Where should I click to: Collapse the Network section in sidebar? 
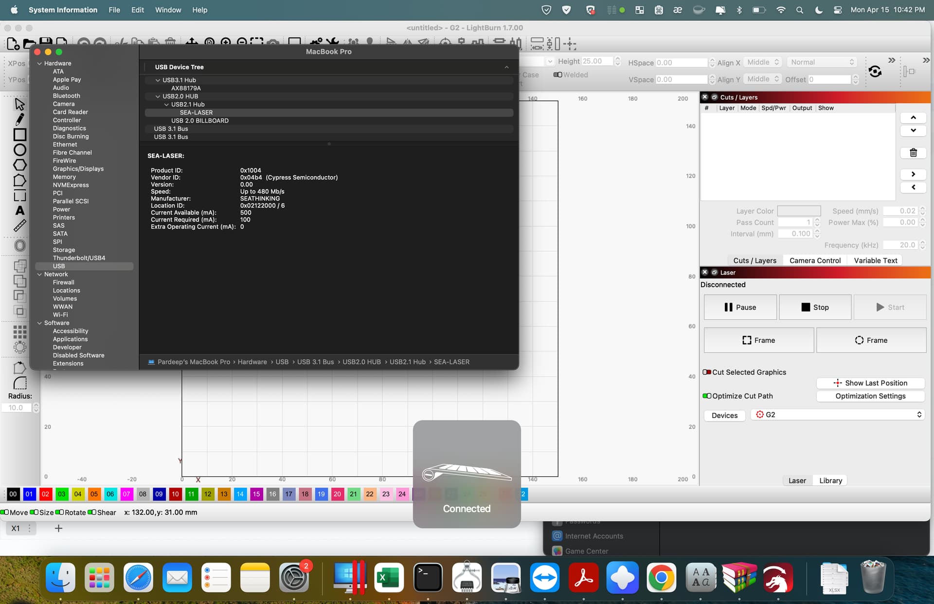tap(39, 275)
